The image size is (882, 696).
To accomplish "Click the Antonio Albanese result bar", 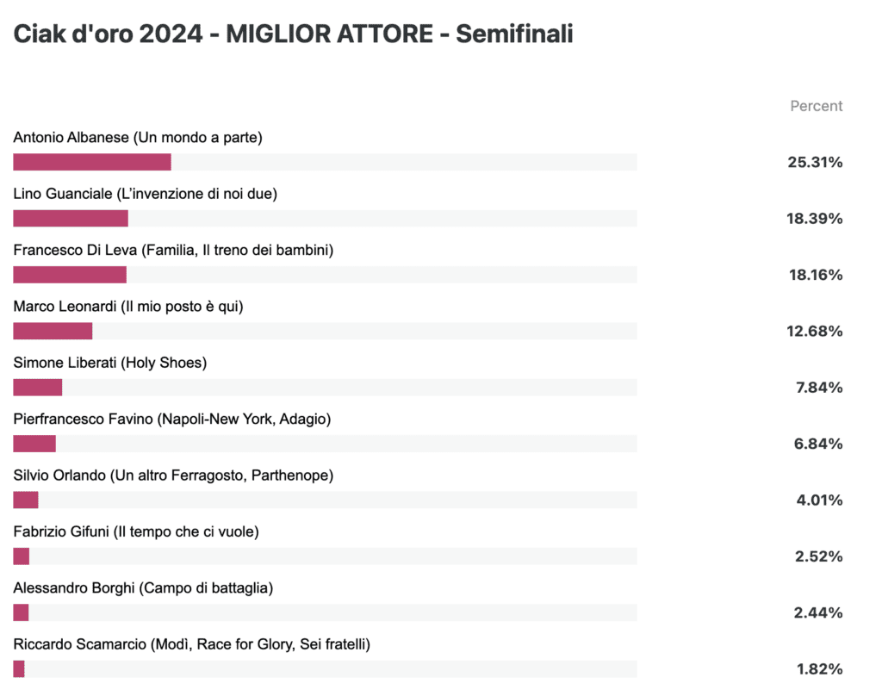I will click(325, 162).
